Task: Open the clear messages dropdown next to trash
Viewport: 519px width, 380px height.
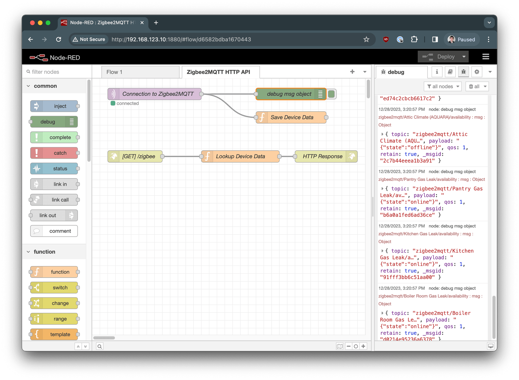Action: click(x=484, y=86)
